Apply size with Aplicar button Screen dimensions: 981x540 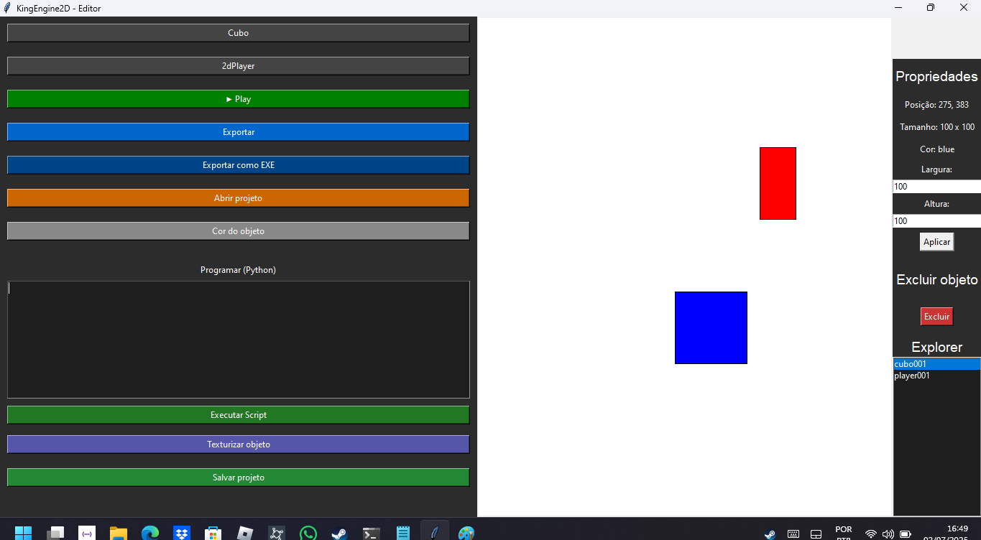(936, 242)
